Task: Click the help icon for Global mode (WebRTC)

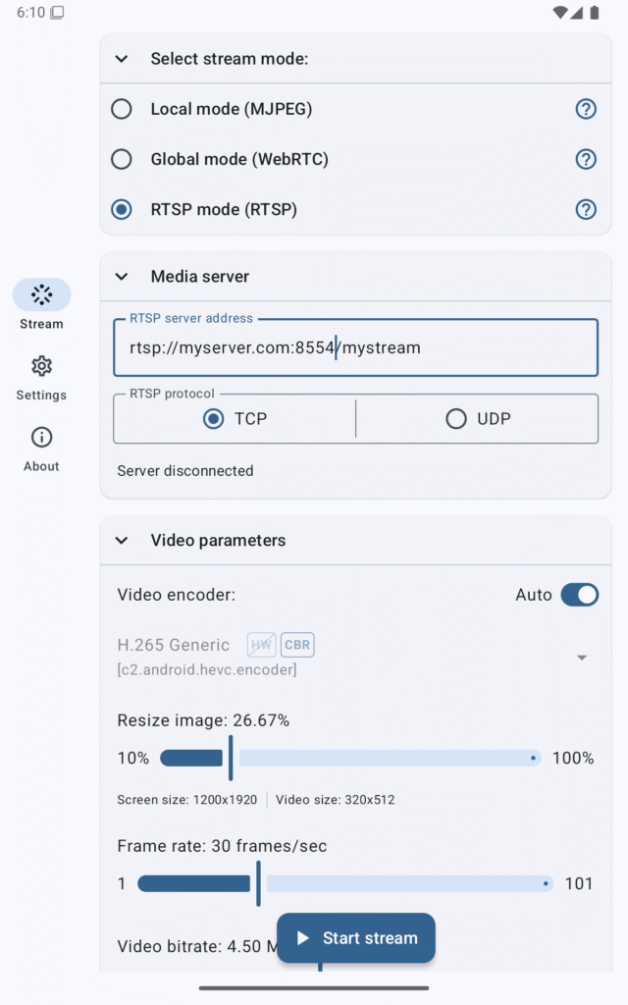Action: (x=586, y=159)
